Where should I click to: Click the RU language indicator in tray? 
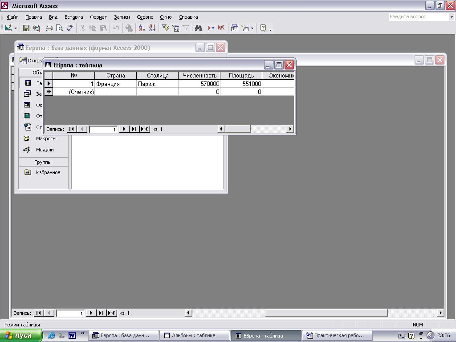401,336
